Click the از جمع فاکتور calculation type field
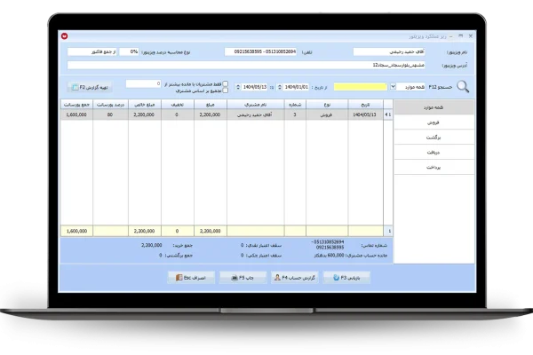Viewport: 533px width, 355px height. pyautogui.click(x=92, y=51)
